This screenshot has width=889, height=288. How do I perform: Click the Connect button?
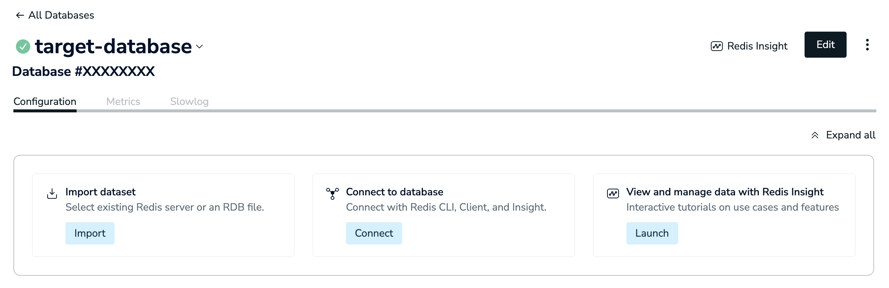(x=374, y=233)
